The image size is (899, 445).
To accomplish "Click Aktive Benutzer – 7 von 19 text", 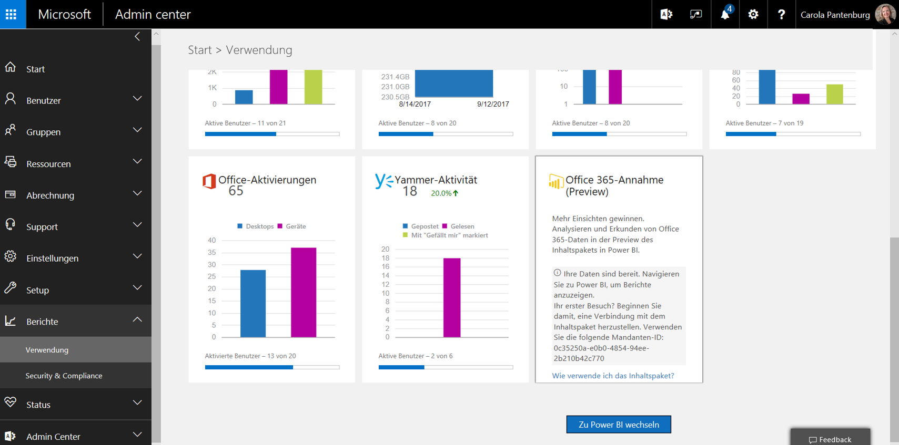I will point(764,123).
